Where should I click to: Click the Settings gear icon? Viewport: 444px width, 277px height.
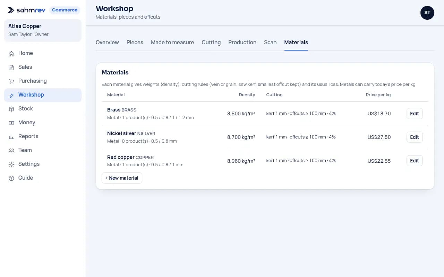point(11,164)
